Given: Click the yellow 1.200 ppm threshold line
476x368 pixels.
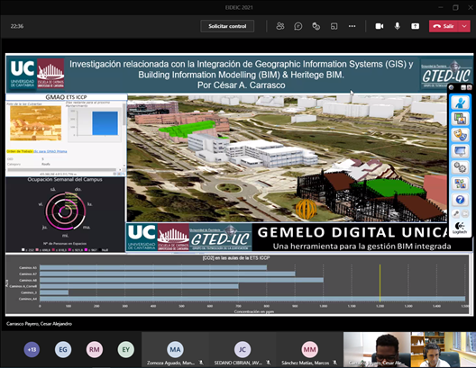Looking at the screenshot, I should click(380, 283).
